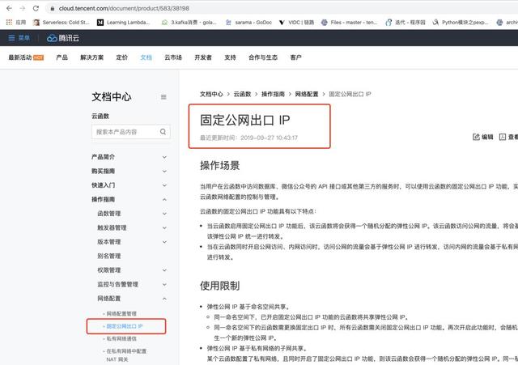Image resolution: width=518 pixels, height=365 pixels.
Task: Open the Python模块之pexp... bookmark
Action: tap(461, 23)
